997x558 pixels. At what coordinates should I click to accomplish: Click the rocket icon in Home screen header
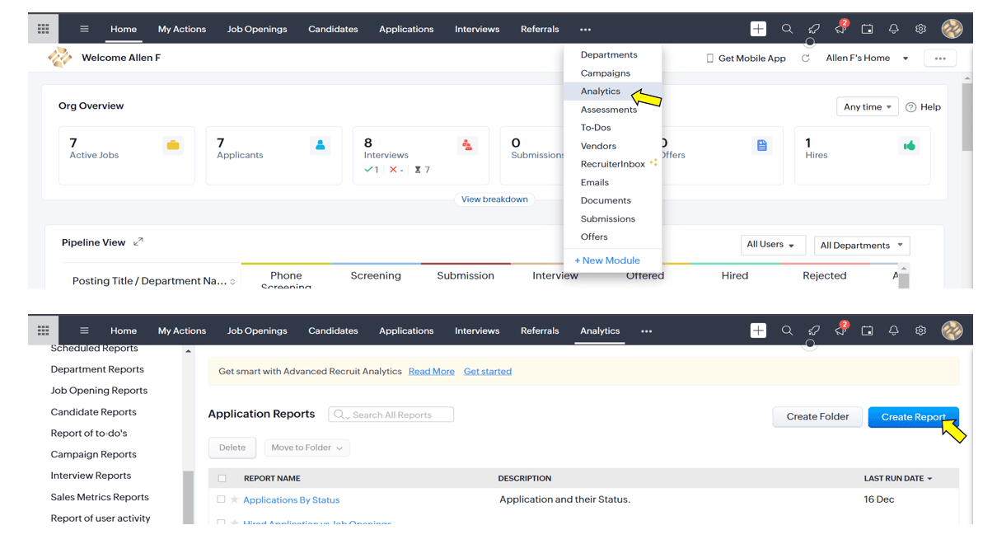pyautogui.click(x=813, y=29)
